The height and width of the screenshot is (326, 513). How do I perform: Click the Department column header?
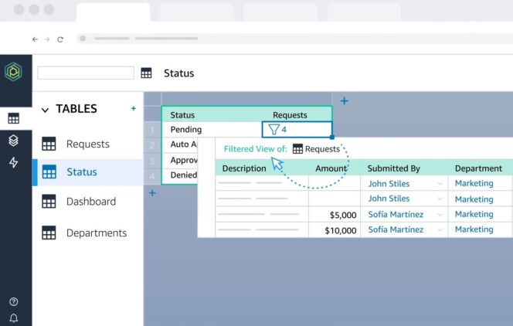pyautogui.click(x=478, y=168)
